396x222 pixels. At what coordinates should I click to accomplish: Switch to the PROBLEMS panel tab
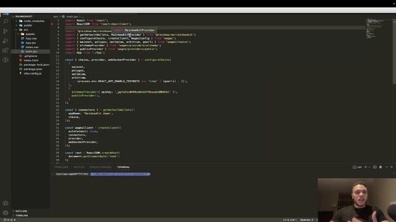click(61, 167)
